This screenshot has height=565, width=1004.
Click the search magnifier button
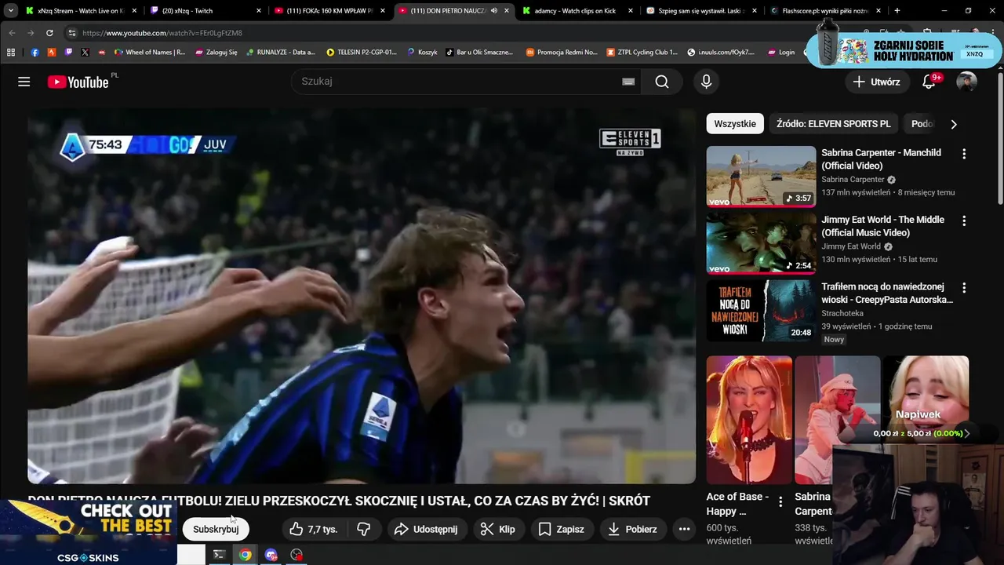662,82
